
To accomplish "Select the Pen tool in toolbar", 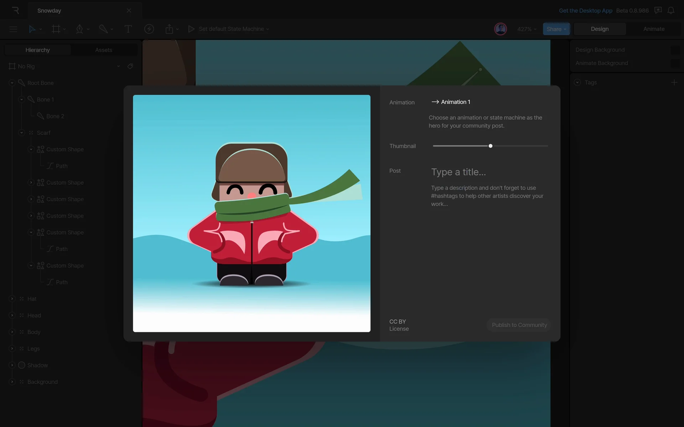I will coord(79,29).
